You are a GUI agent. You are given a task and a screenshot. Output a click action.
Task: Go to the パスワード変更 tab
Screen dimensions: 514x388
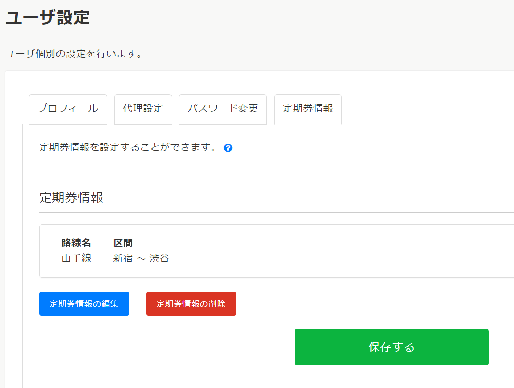pyautogui.click(x=222, y=109)
